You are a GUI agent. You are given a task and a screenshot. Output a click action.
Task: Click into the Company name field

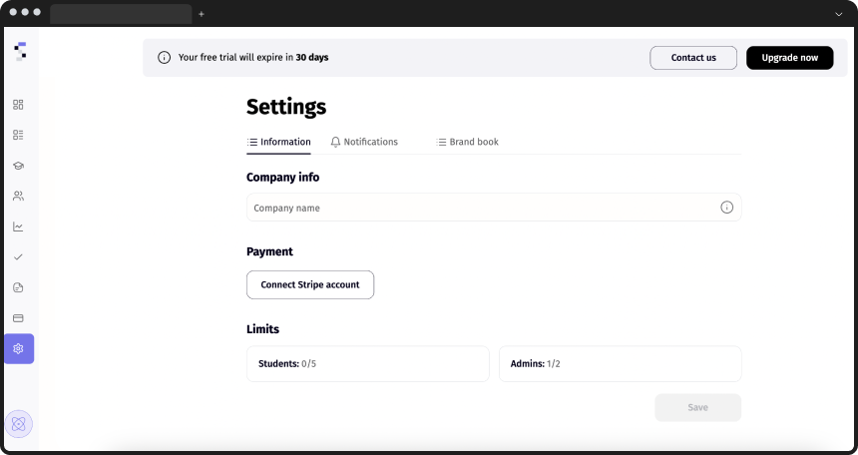pos(479,208)
